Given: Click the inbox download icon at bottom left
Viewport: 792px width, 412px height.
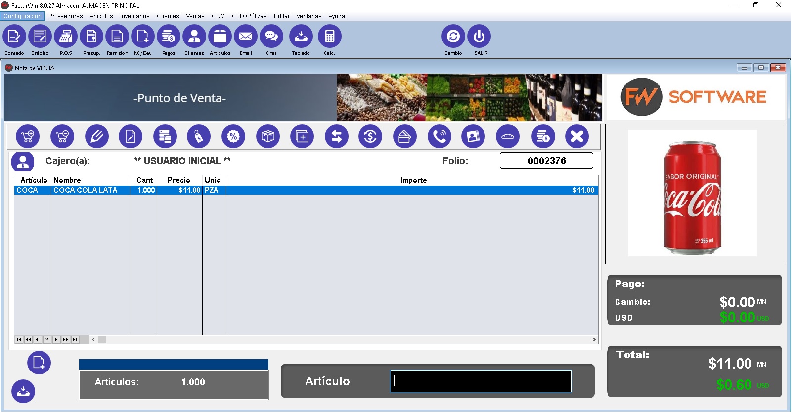Looking at the screenshot, I should coord(23,391).
